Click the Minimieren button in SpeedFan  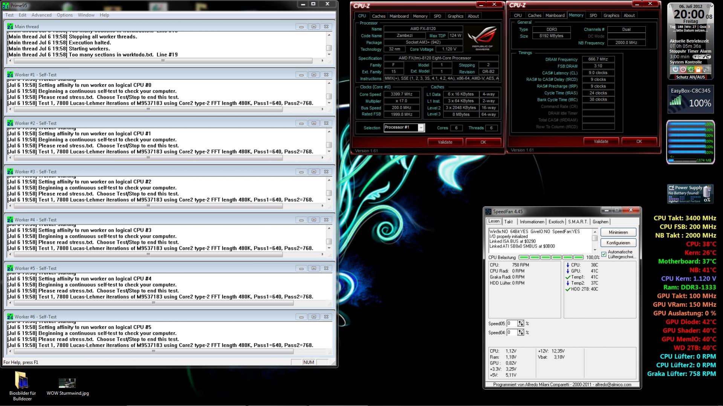click(618, 232)
